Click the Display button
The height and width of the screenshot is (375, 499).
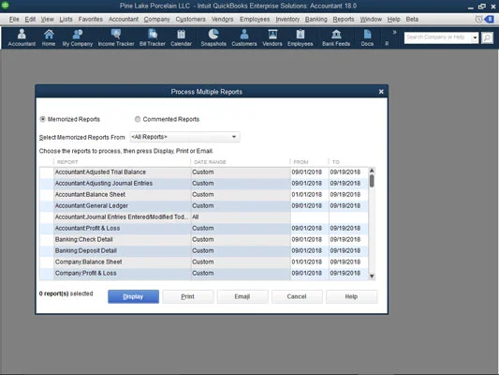(x=133, y=296)
